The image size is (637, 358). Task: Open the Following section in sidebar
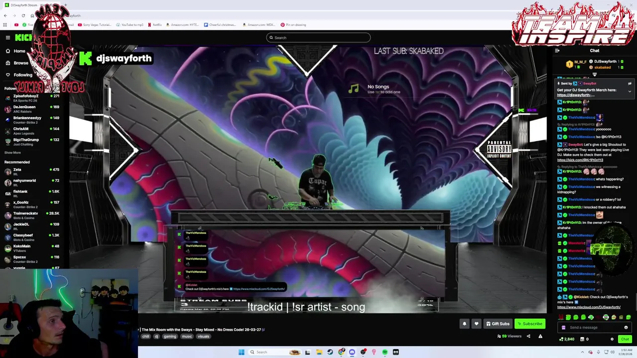point(19,75)
